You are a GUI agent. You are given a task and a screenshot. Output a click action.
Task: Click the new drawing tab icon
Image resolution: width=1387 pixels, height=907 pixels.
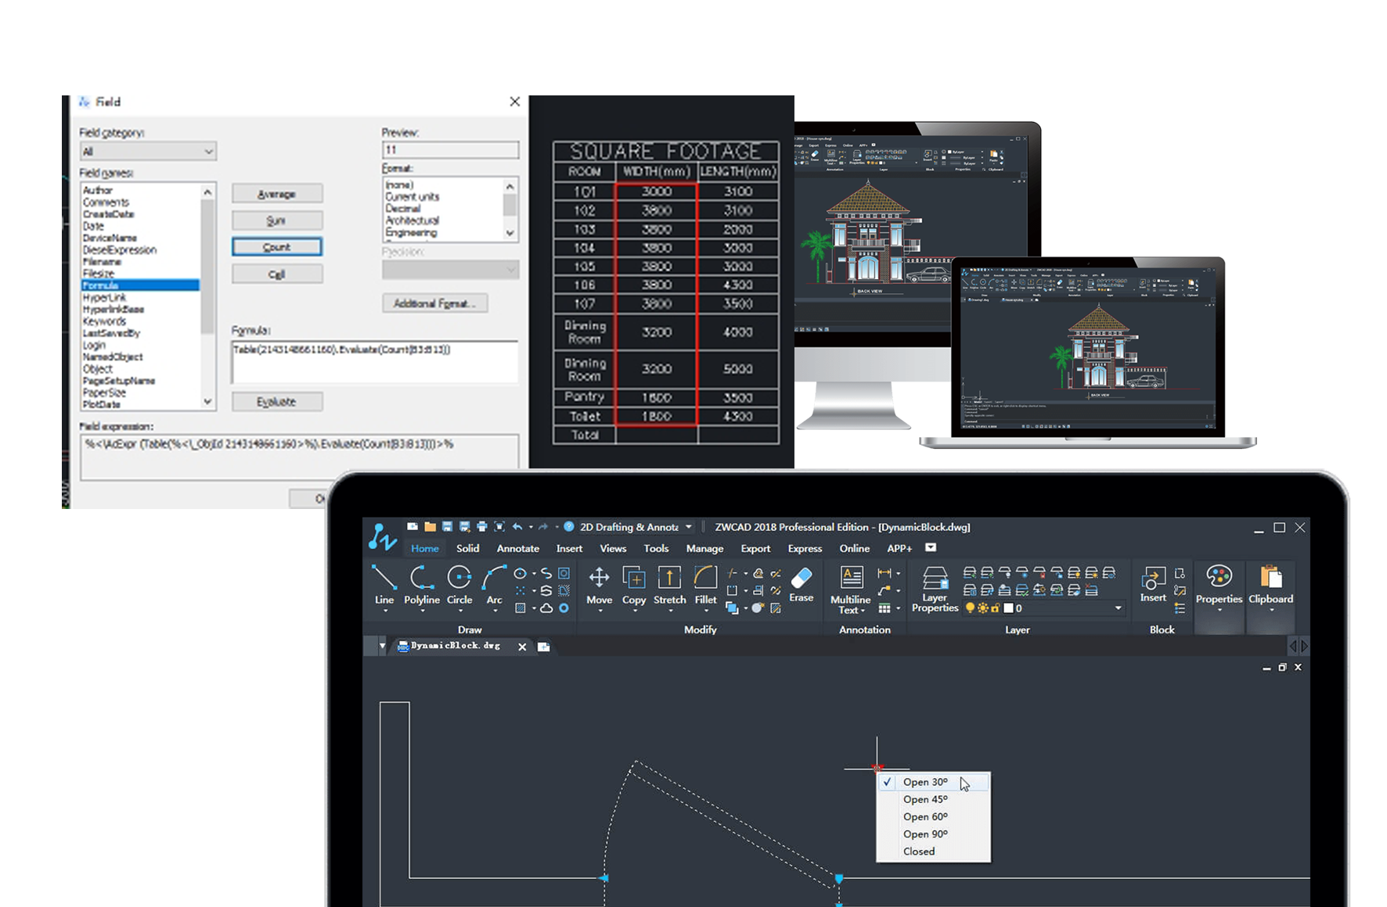pyautogui.click(x=544, y=647)
